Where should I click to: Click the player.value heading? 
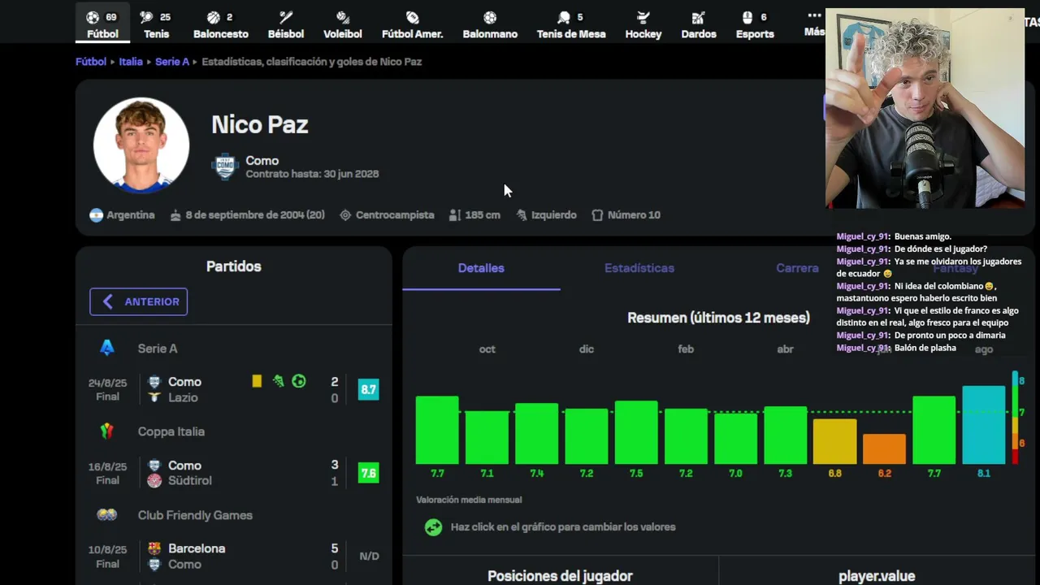[877, 576]
